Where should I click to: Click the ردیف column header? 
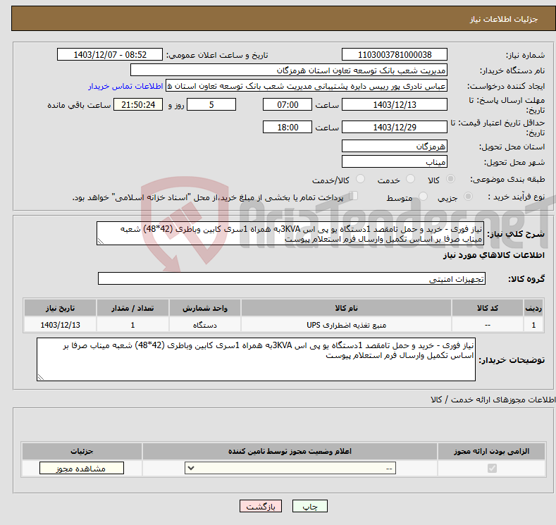click(533, 308)
